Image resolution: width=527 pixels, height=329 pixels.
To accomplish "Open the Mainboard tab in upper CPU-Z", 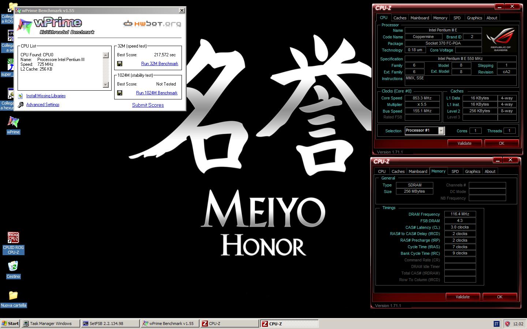I will pyautogui.click(x=420, y=18).
